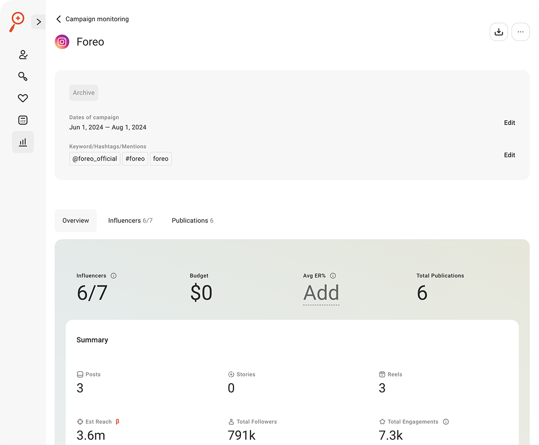
Task: Click the #foreo hashtag tag
Action: point(135,159)
